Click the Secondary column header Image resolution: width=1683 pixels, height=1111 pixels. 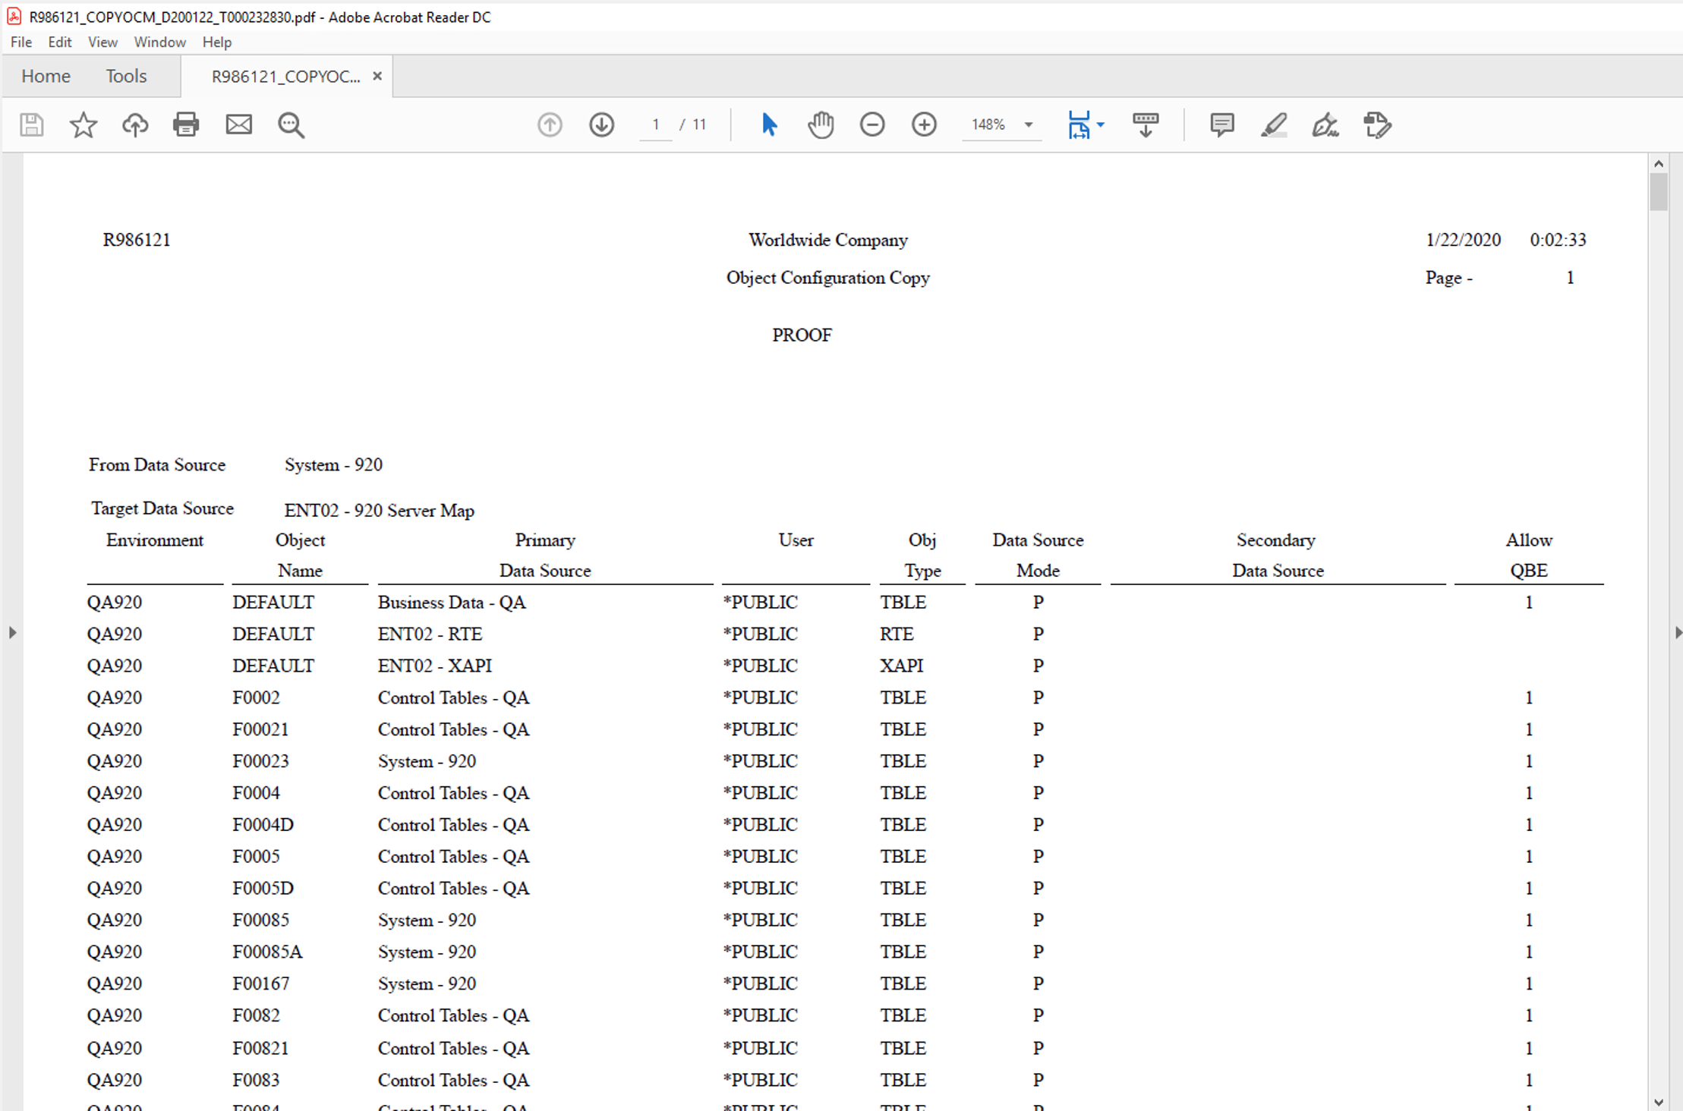[x=1275, y=540]
